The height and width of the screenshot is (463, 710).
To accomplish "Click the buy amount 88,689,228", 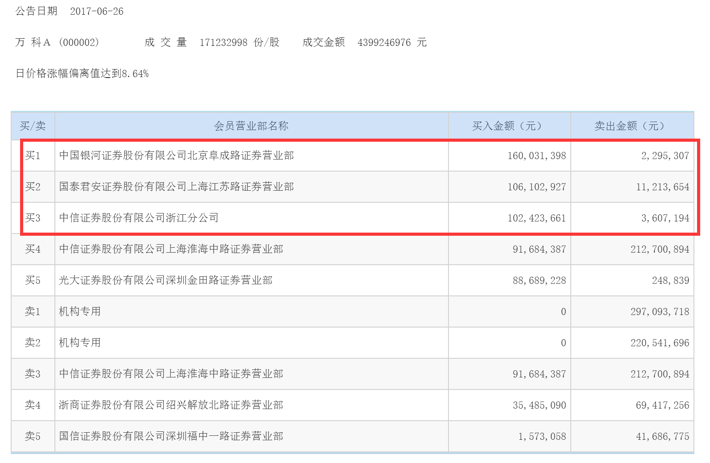I will coord(539,280).
